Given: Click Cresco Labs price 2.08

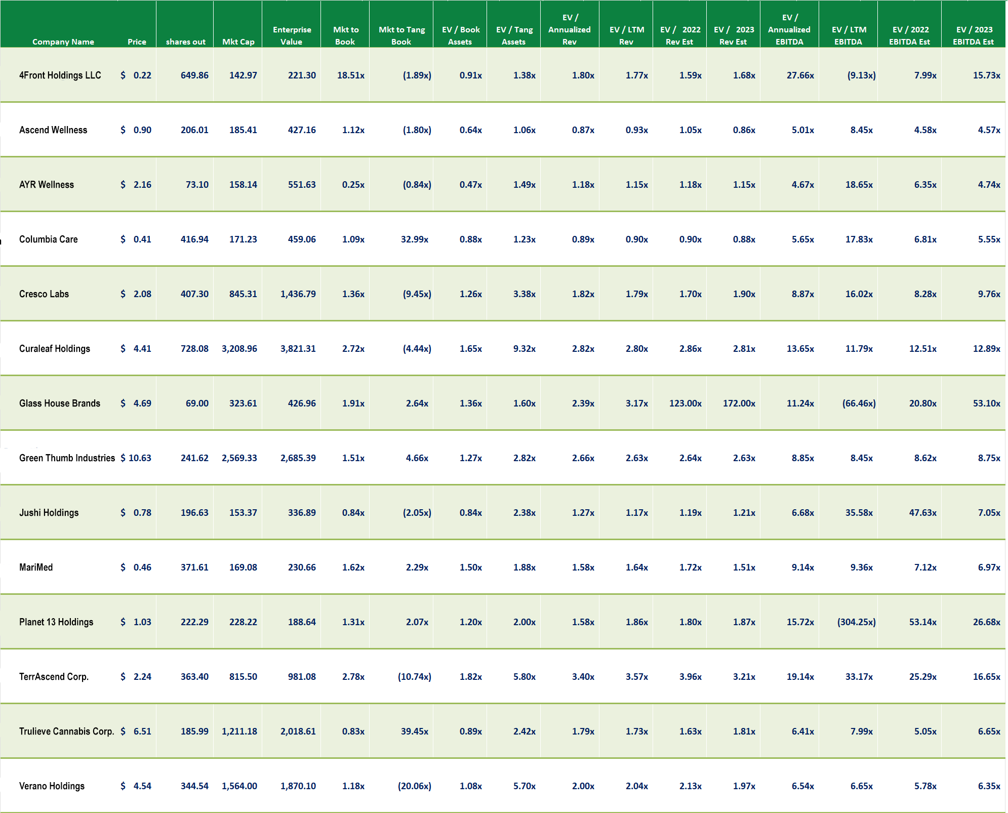Looking at the screenshot, I should tap(142, 294).
